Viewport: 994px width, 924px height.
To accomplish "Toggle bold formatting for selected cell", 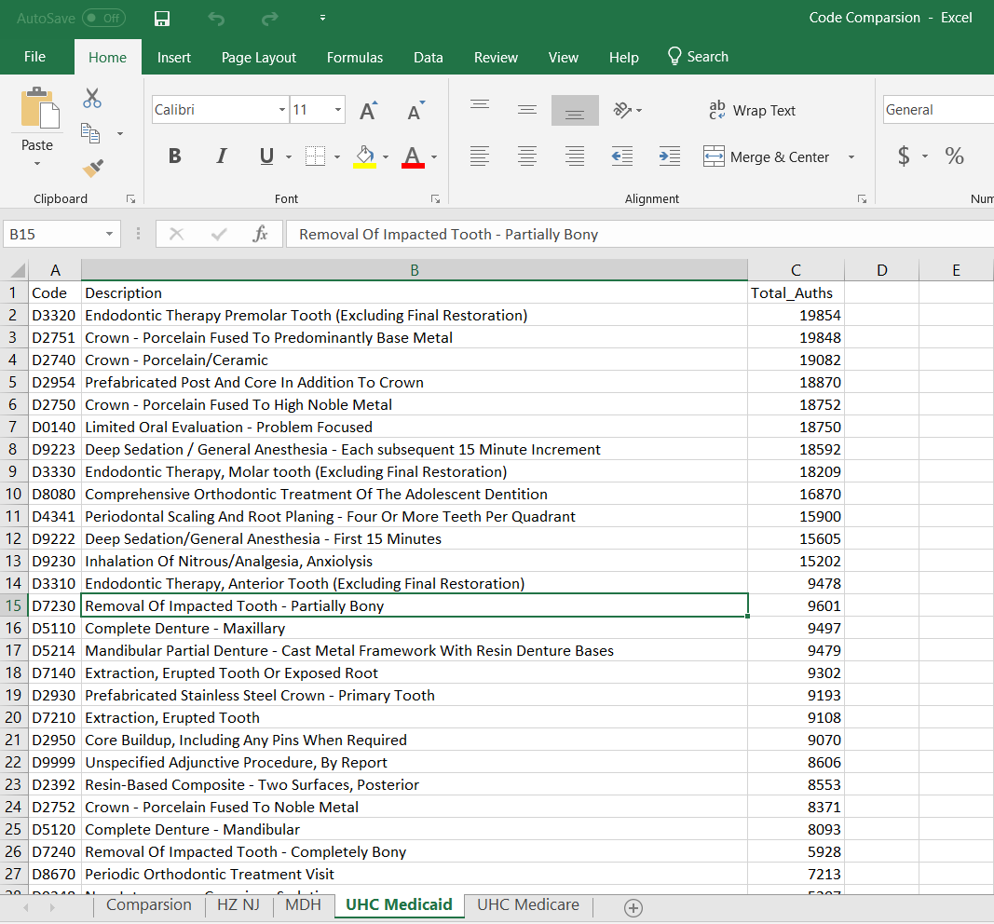I will [174, 156].
